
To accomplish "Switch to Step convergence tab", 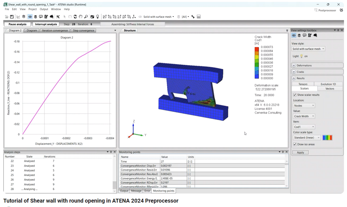I will 83,31.
